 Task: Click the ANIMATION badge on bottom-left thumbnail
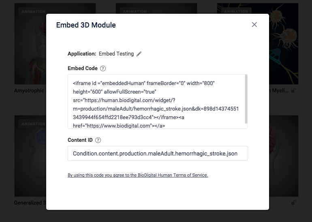click(x=33, y=124)
